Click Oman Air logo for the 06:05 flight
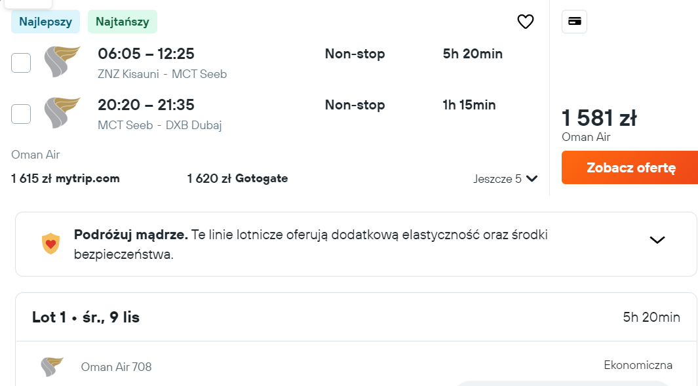 pyautogui.click(x=62, y=62)
